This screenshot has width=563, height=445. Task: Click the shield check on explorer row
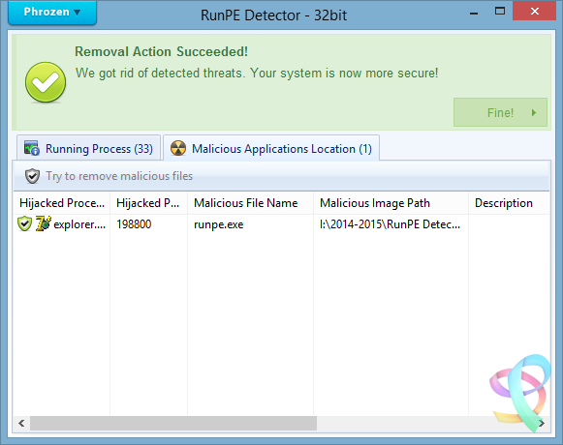coord(24,223)
